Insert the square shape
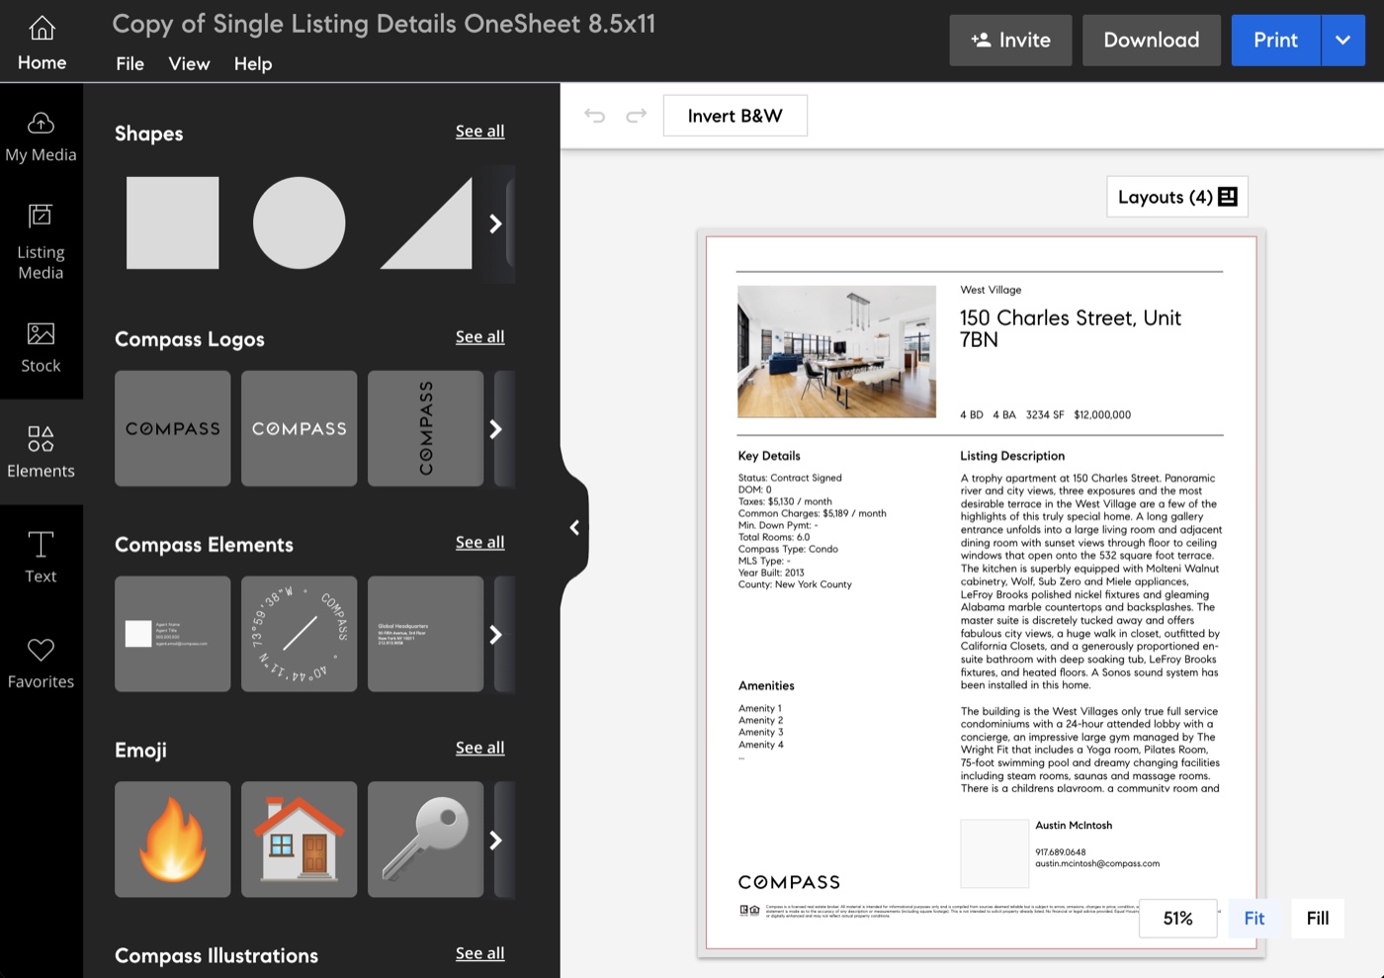This screenshot has width=1384, height=978. point(173,223)
